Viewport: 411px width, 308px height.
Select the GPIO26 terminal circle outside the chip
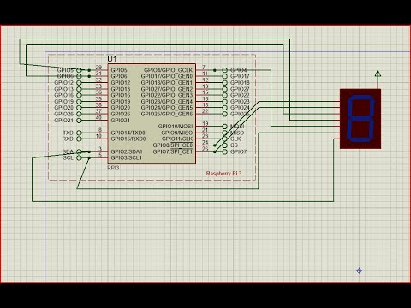(79, 114)
